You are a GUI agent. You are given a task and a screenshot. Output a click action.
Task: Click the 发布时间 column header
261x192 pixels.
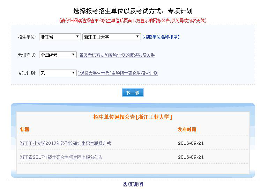point(187,129)
